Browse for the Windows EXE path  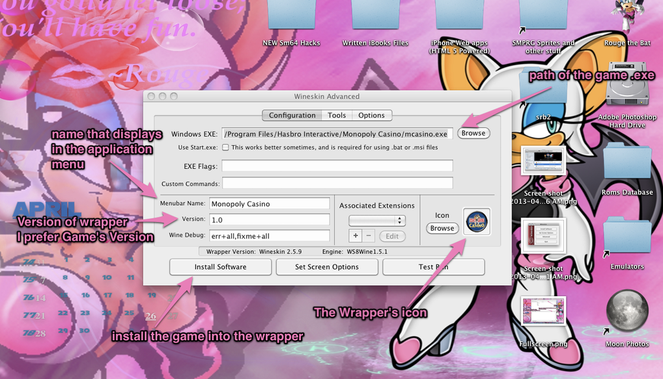[x=473, y=133]
